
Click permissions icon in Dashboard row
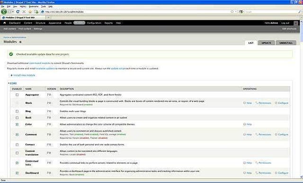point(257,173)
